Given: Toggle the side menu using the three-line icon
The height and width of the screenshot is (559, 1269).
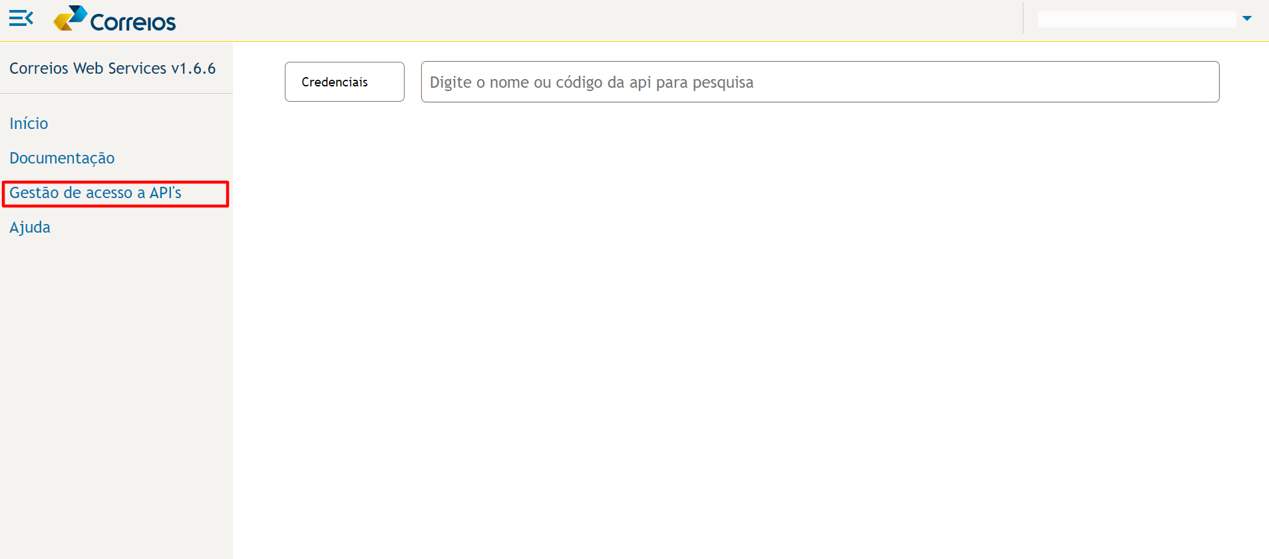Looking at the screenshot, I should (x=21, y=19).
